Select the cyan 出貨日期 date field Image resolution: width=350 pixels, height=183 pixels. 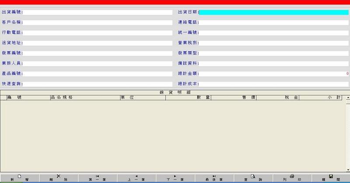click(274, 12)
